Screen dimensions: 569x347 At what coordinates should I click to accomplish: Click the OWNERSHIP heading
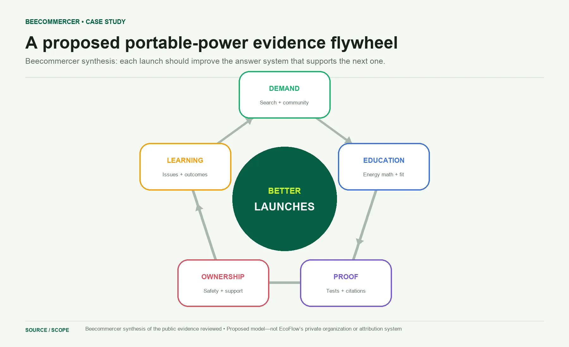pyautogui.click(x=223, y=277)
